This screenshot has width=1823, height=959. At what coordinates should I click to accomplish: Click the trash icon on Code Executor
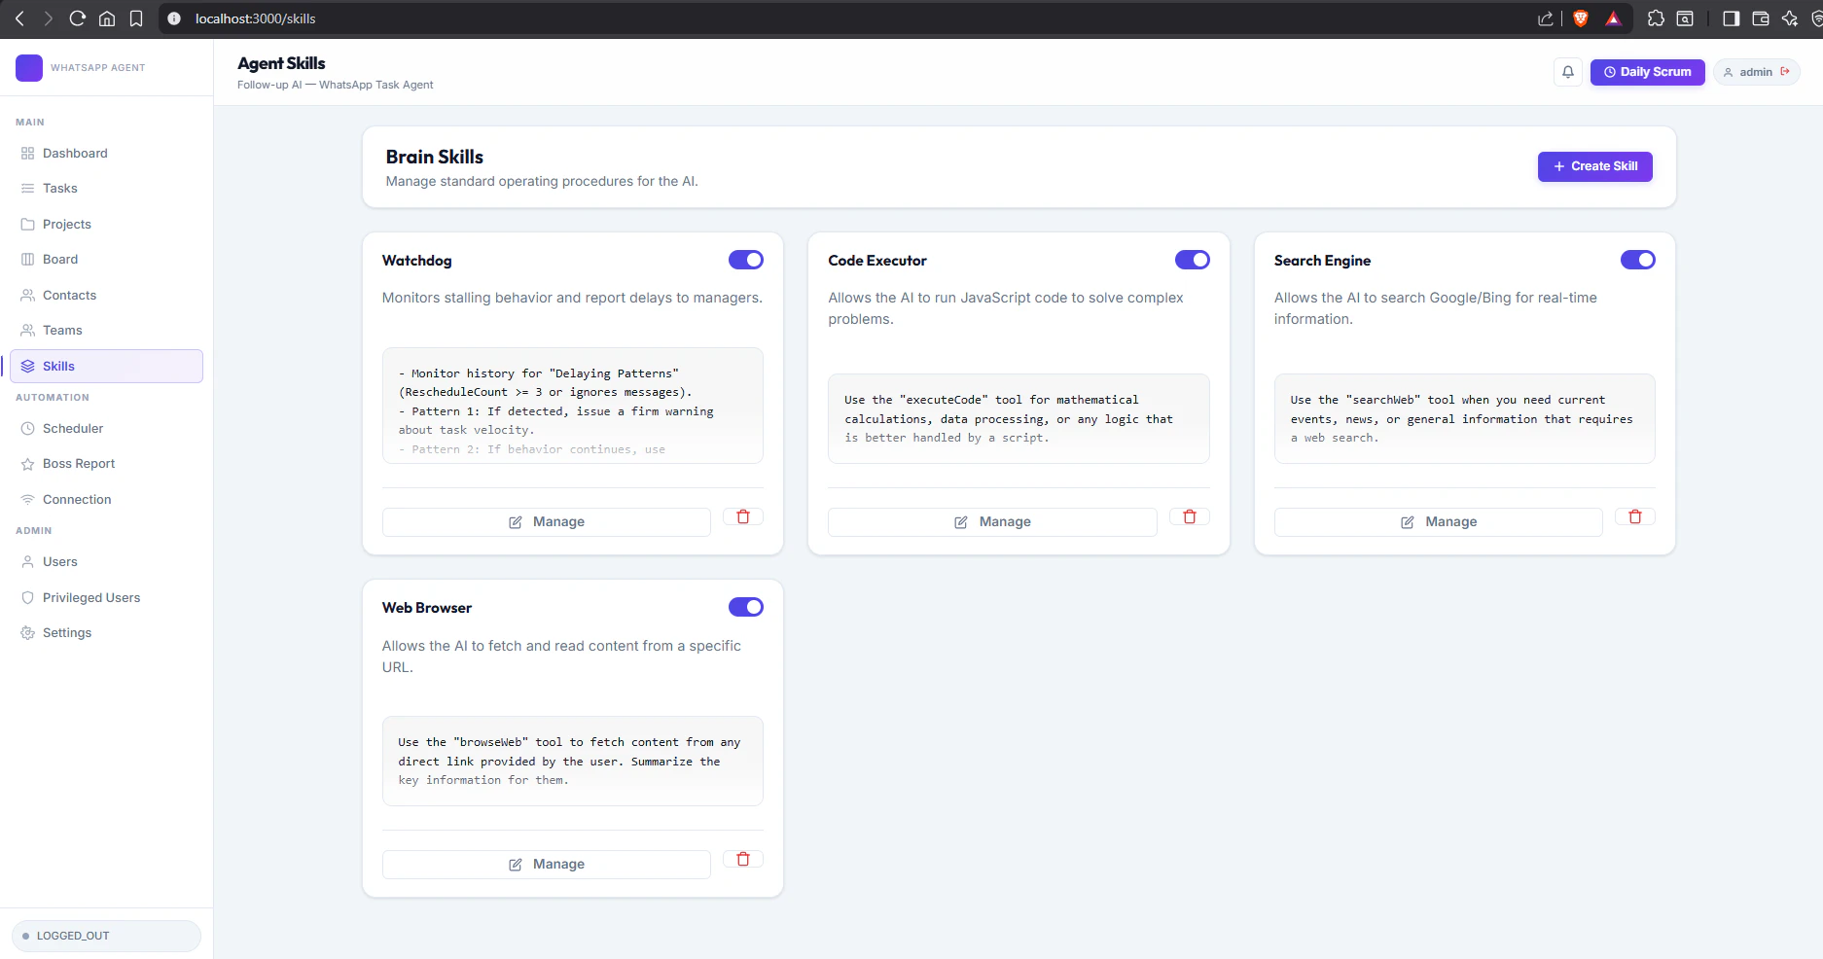pyautogui.click(x=1189, y=516)
